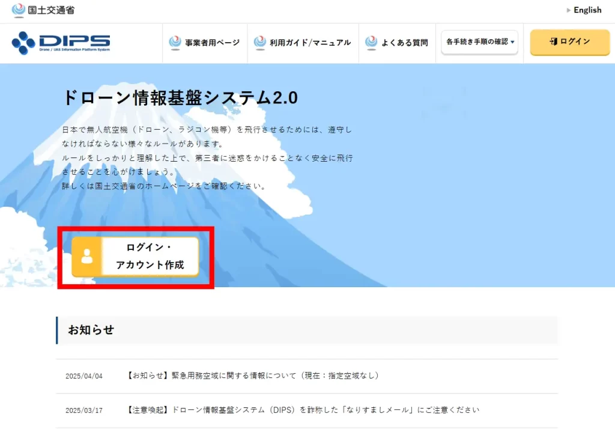This screenshot has width=615, height=432.
Task: Open the なりすましメール warning notice
Action: coord(303,410)
